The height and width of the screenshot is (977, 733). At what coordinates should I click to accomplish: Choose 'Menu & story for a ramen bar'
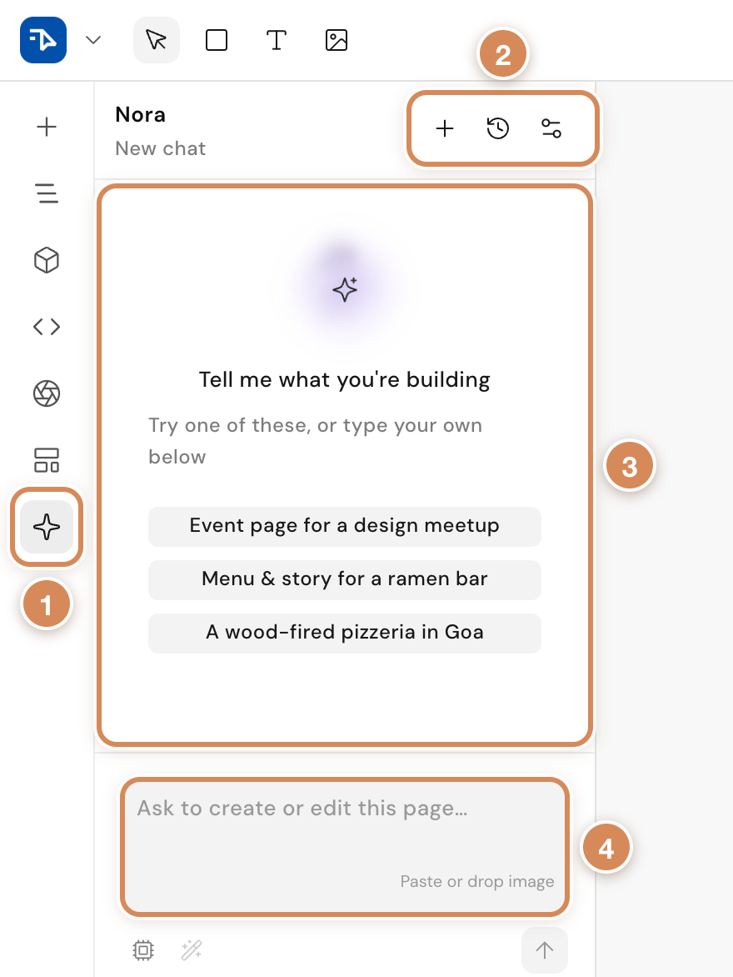(344, 579)
